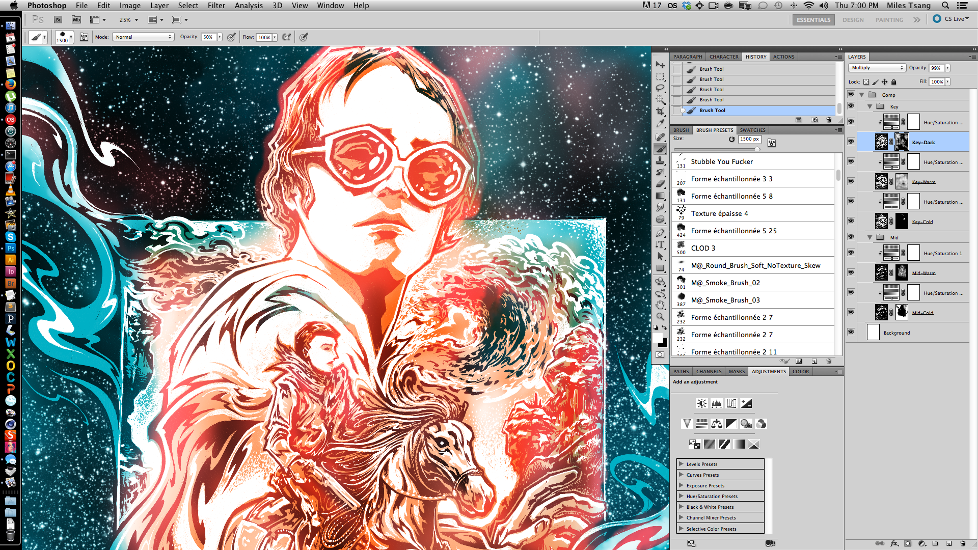Click the background color swatch
The image size is (978, 550).
point(663,344)
